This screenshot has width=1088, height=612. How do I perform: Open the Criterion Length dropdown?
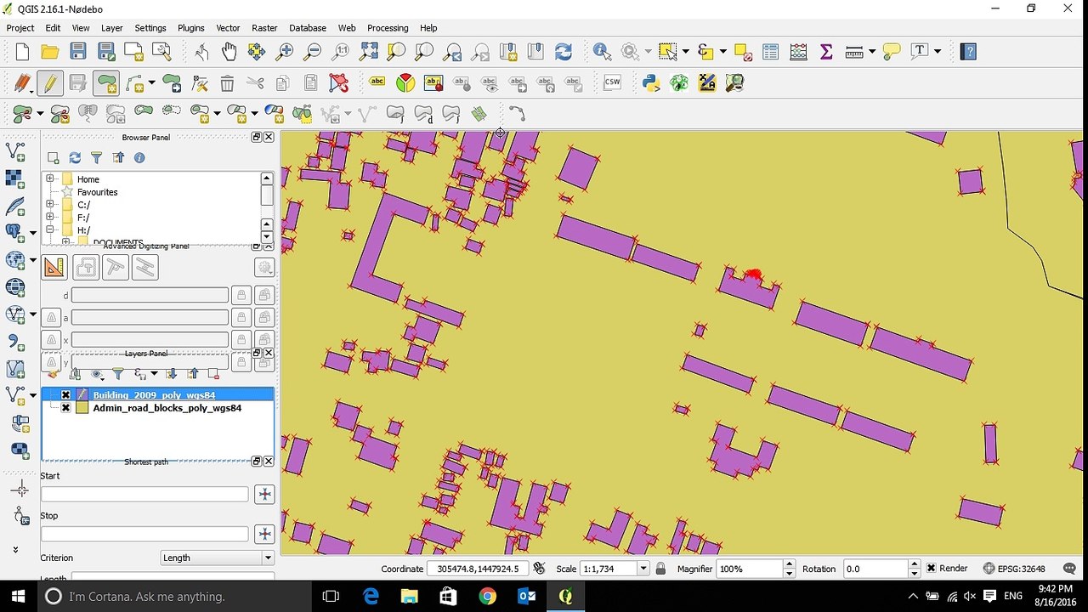(x=218, y=558)
